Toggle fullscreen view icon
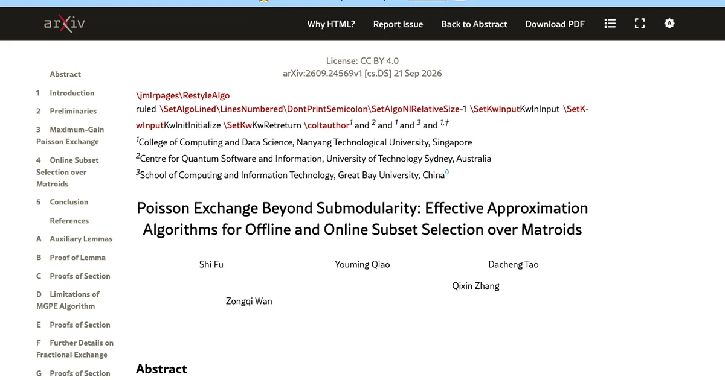Viewport: 725px width, 380px height. point(640,24)
